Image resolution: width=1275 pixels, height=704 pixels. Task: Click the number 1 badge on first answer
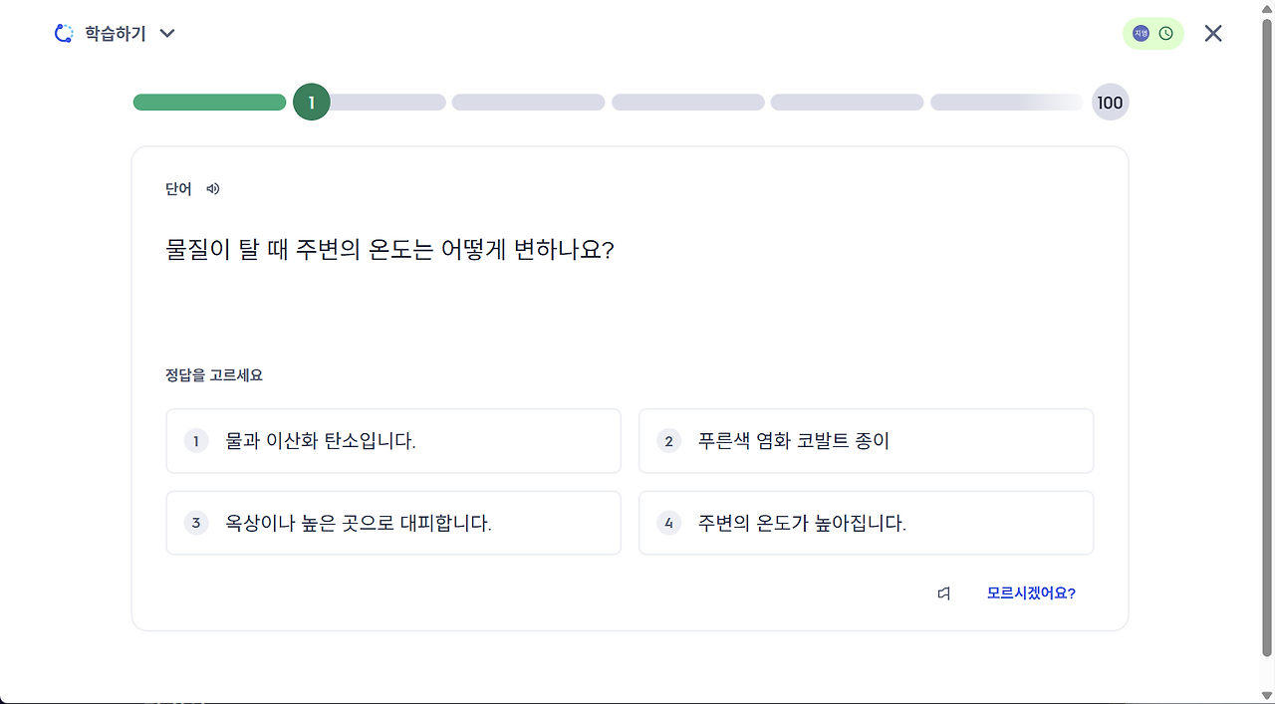click(196, 441)
